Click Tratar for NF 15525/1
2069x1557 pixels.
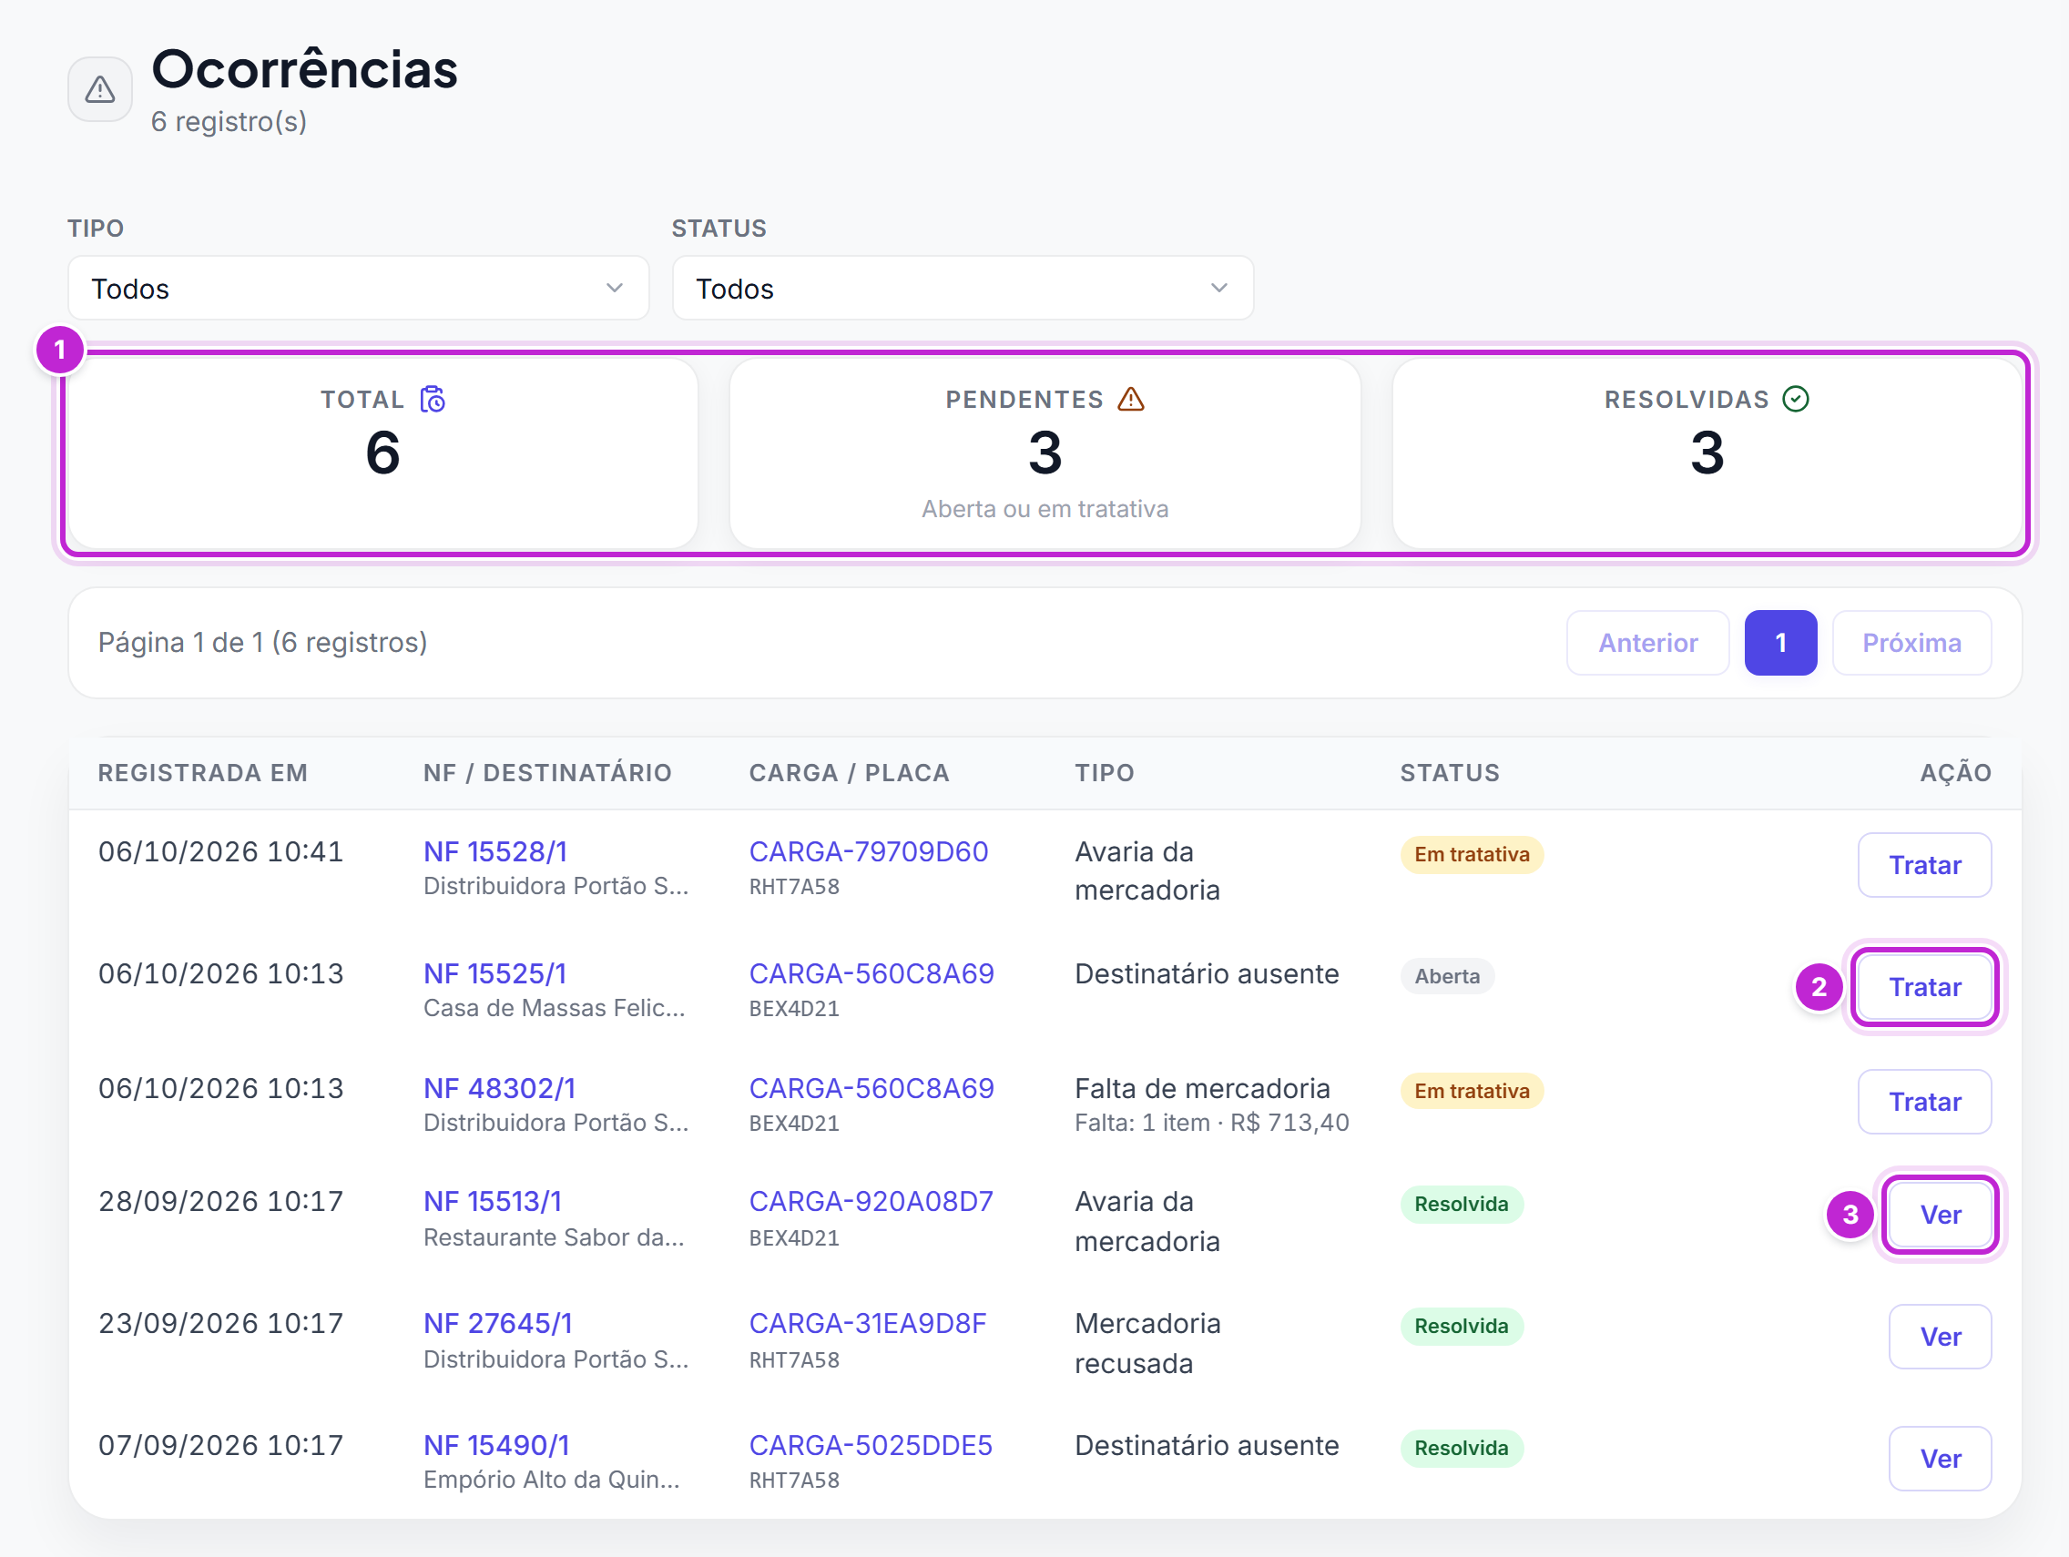[1924, 987]
